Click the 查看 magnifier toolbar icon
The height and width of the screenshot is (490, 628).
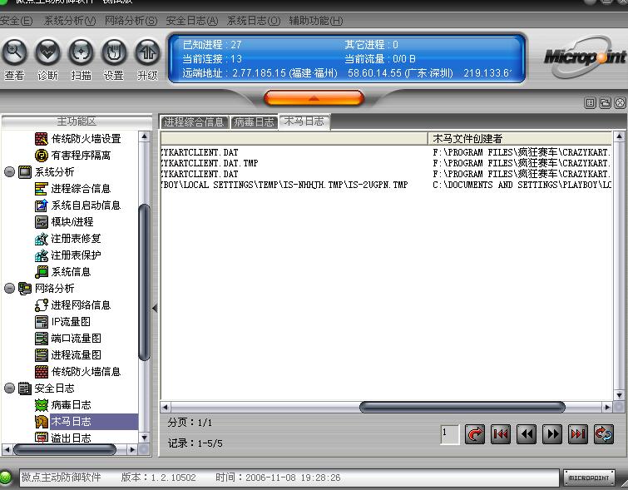pos(14,52)
